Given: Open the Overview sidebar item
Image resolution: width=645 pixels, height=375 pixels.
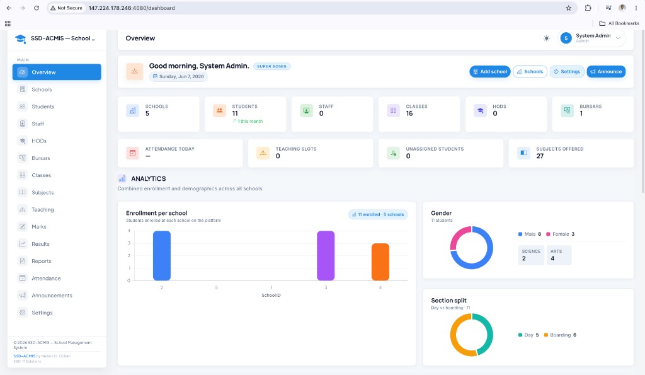Looking at the screenshot, I should coord(57,72).
